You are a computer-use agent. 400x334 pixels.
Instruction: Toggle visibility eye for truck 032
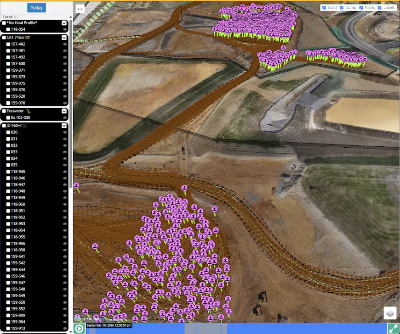[x=65, y=145]
